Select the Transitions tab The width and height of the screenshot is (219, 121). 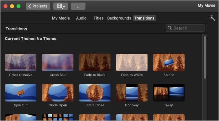tap(144, 18)
